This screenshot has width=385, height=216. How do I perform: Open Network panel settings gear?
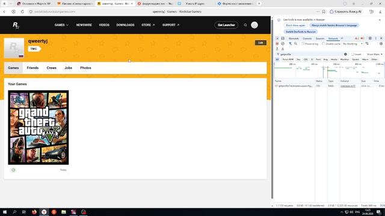point(381,44)
